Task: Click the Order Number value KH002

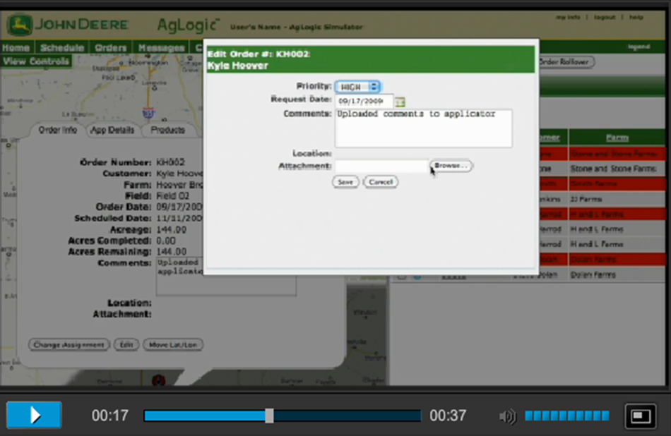Action: tap(170, 162)
